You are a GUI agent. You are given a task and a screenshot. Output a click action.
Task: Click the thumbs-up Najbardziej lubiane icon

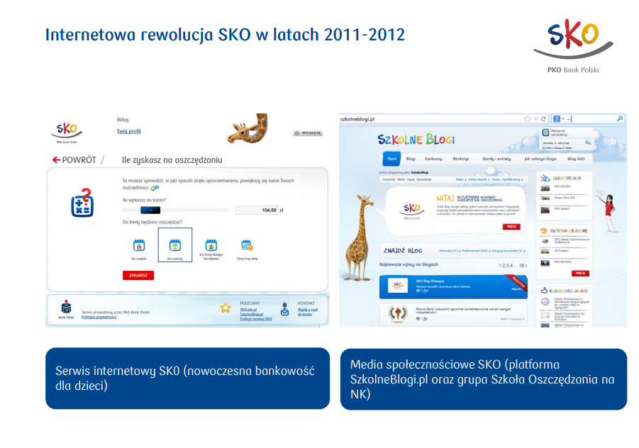[x=544, y=291]
